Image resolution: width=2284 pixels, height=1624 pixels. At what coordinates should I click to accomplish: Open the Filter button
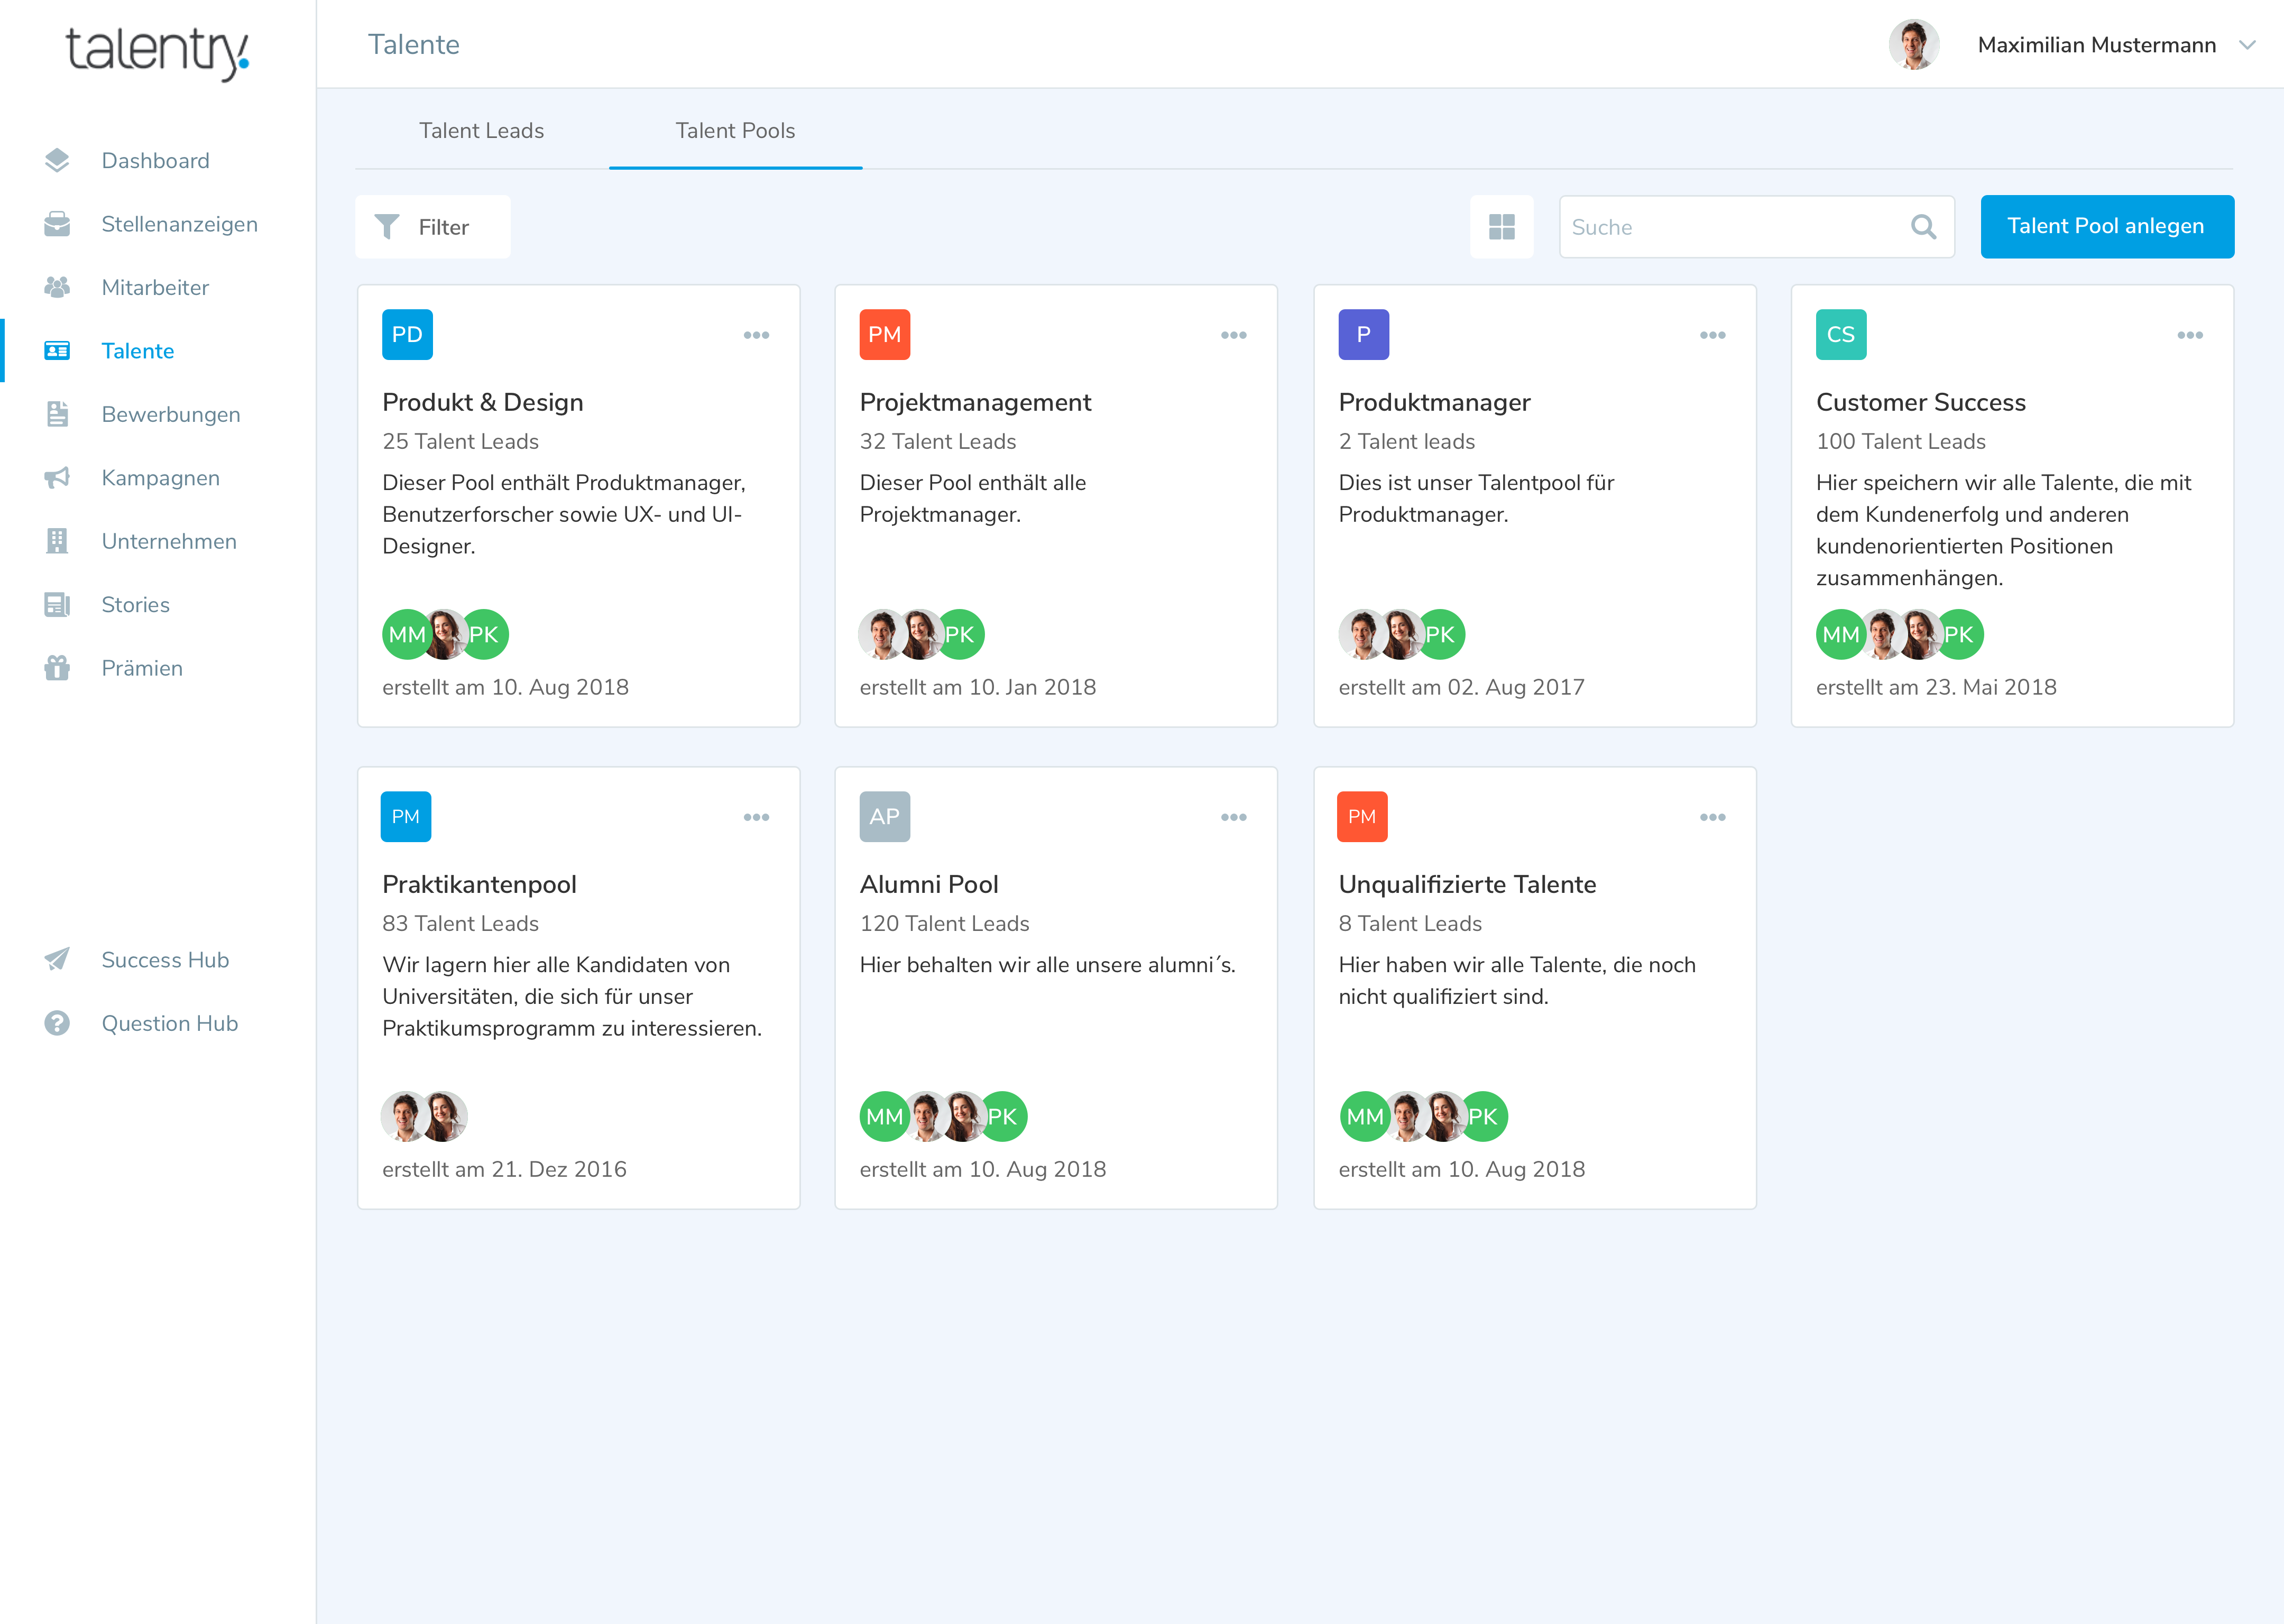point(432,227)
